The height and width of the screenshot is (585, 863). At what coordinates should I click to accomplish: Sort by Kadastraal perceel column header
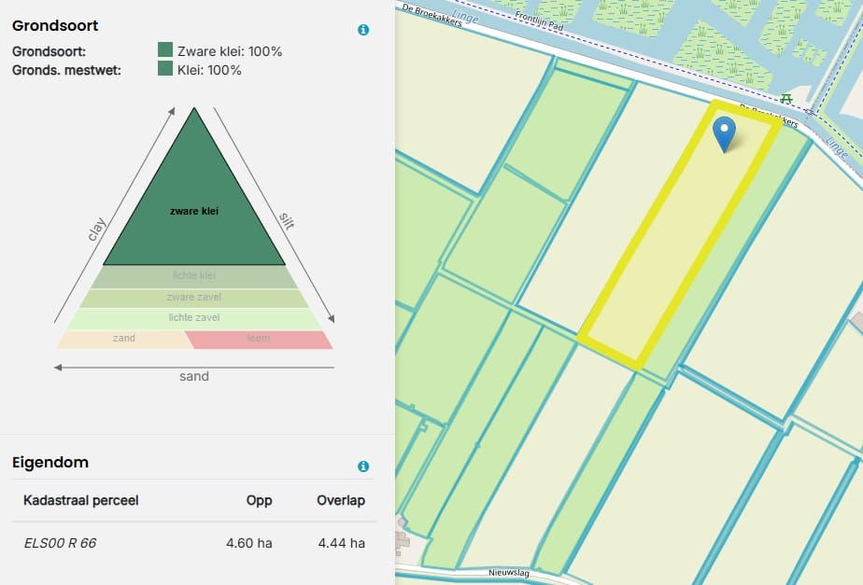click(x=81, y=500)
